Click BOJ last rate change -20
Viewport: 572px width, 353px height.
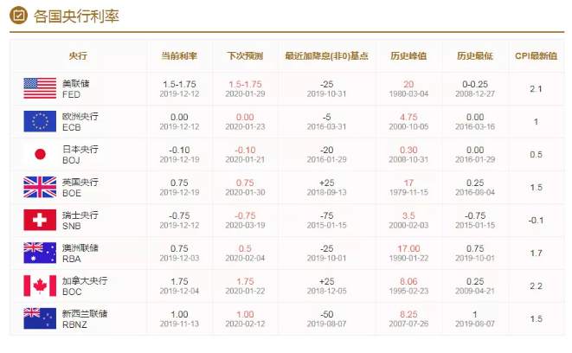[x=326, y=150]
